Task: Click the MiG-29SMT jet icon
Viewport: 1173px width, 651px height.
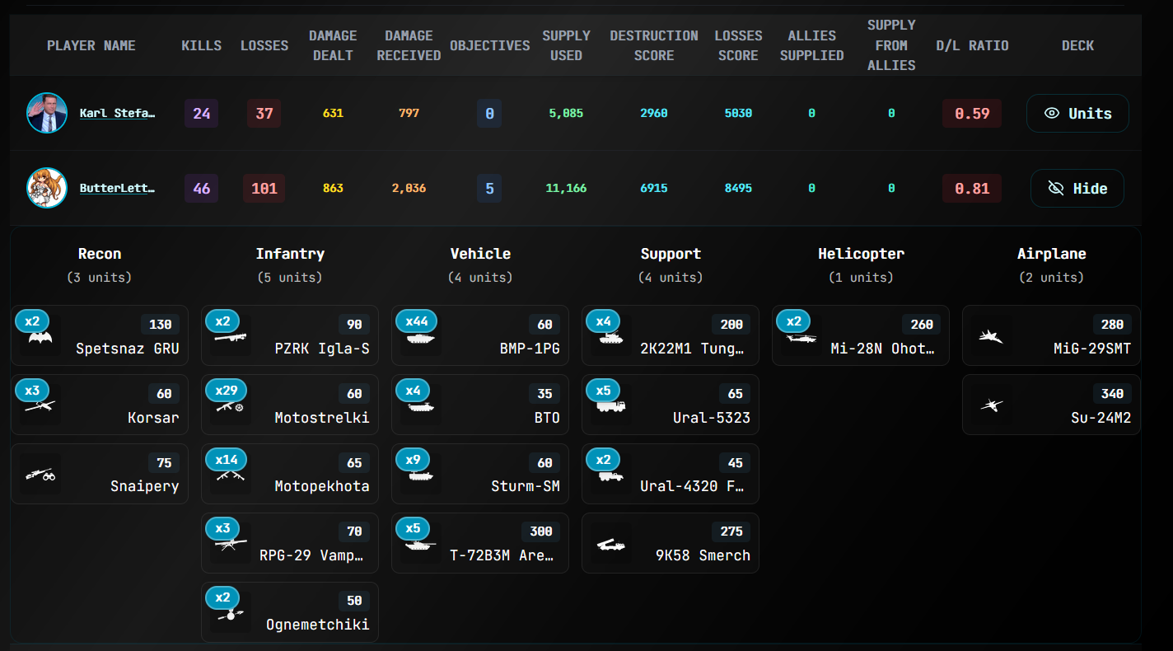Action: tap(991, 336)
